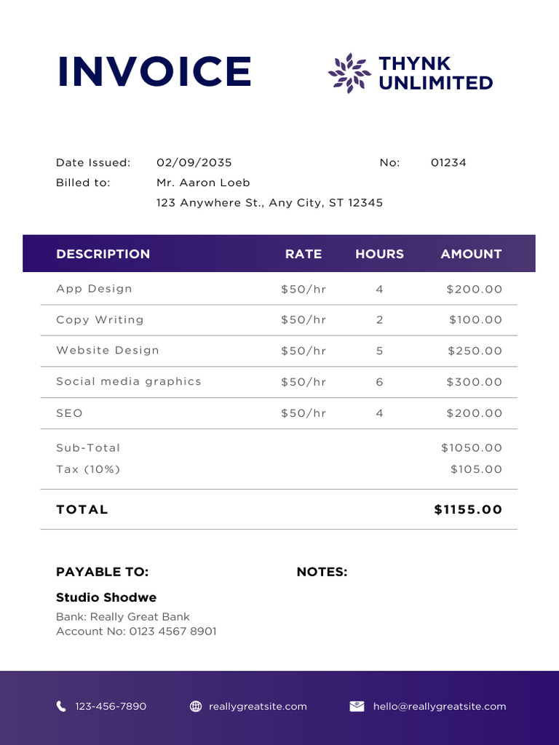Select the HOURS column header
This screenshot has height=745, width=559.
[x=379, y=254]
